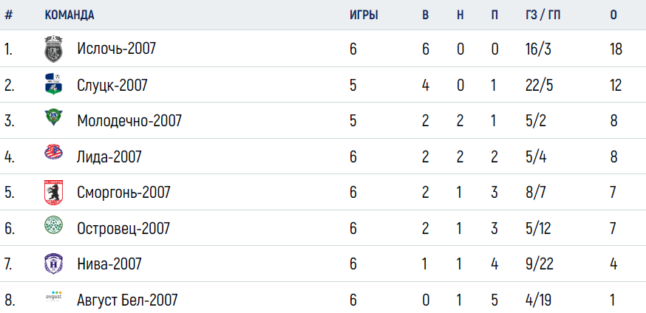Click the Слуцк-2007 club logo
Image resolution: width=646 pixels, height=313 pixels.
coord(53,84)
